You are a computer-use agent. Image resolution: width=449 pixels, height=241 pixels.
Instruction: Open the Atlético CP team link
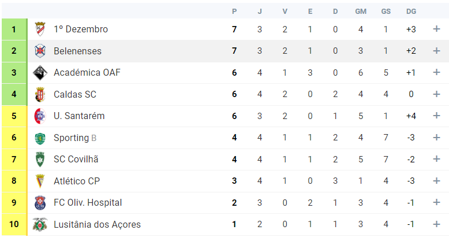(x=77, y=181)
